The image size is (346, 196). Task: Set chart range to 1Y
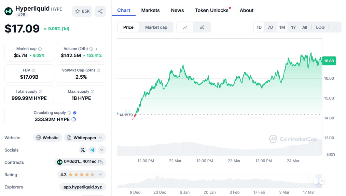[x=293, y=27]
